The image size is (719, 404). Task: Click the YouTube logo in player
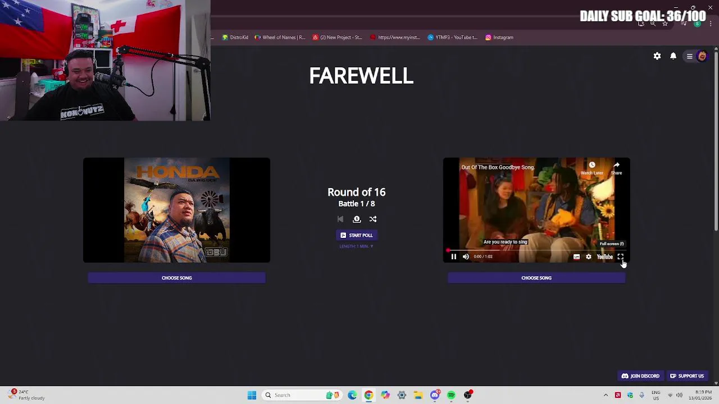tap(605, 256)
